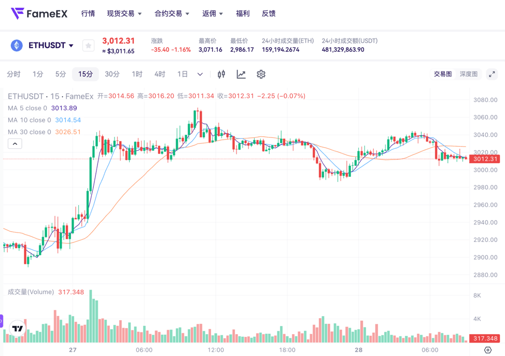Screen dimensions: 505x356
Task: Add ETHUSDT to favorites with star
Action: point(88,46)
